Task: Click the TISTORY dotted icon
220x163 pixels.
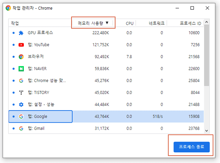Action: click(21, 93)
